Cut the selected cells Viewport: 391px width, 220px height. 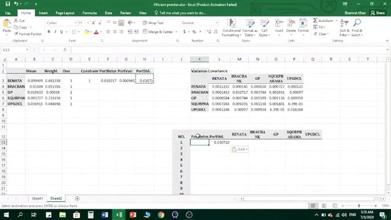[20, 21]
